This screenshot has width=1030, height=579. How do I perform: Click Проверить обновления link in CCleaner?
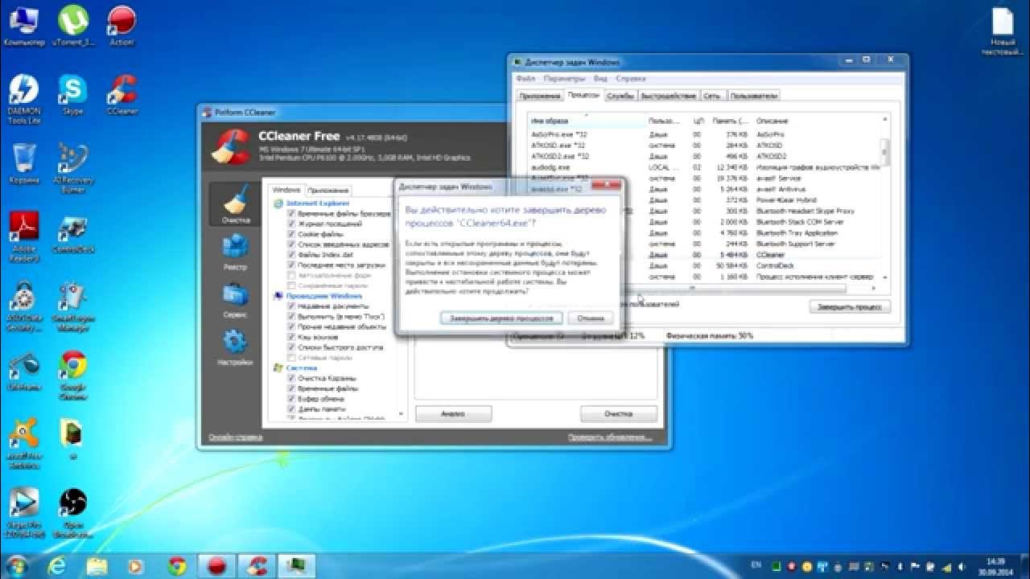(x=609, y=437)
